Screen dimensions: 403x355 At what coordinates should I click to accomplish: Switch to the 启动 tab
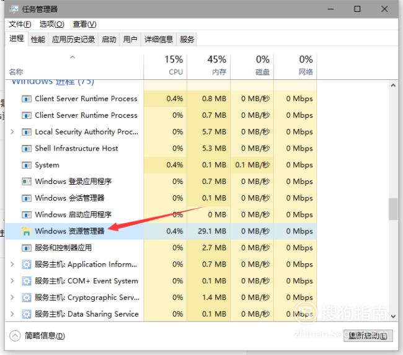tap(109, 39)
